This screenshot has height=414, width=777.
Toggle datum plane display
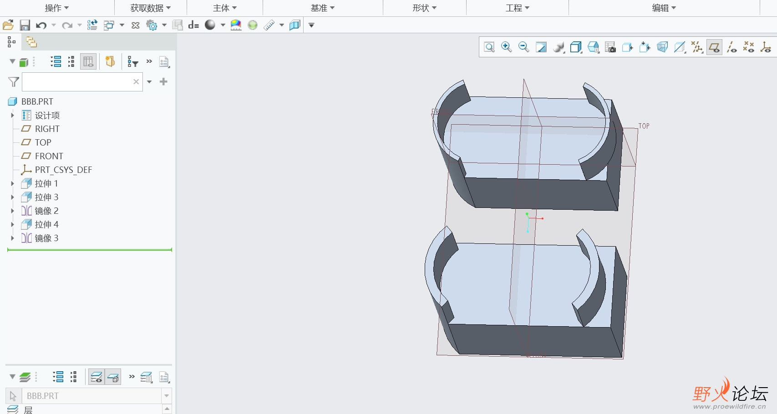tap(714, 47)
